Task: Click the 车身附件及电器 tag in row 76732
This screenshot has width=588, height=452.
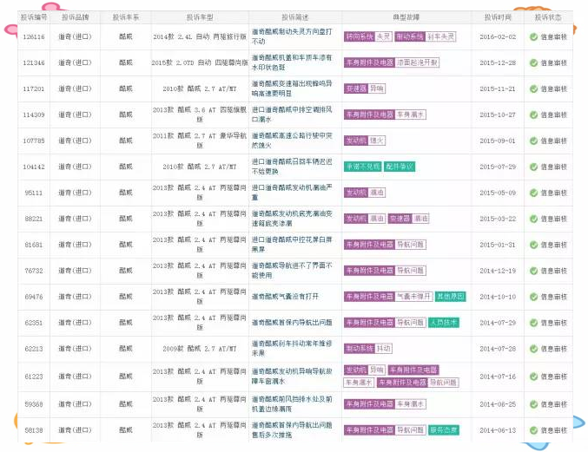Action: [369, 271]
